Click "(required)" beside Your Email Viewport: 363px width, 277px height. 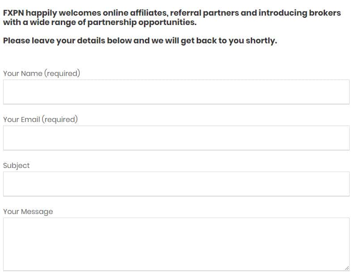(60, 119)
